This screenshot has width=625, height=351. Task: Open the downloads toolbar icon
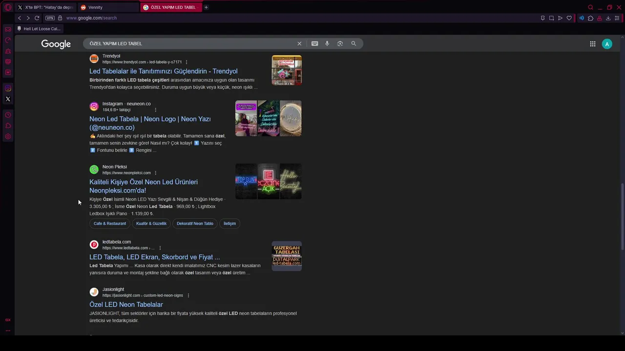click(608, 18)
